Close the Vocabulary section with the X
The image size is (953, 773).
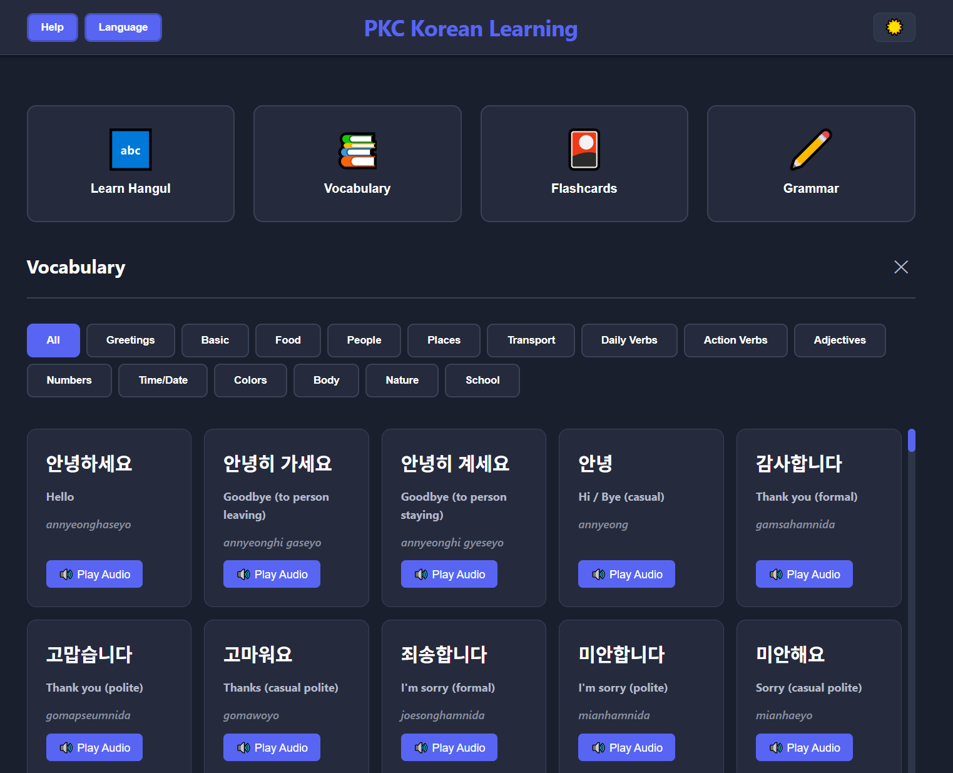pos(901,267)
